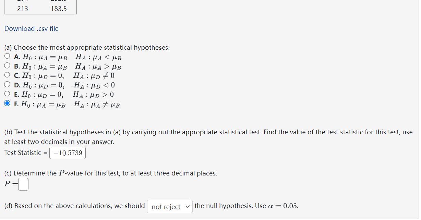Click the data table cell showing 213
Viewport: 421px width, 220px height.
pos(22,9)
